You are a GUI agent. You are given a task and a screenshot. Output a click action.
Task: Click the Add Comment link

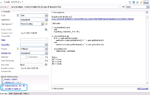pos(143,88)
